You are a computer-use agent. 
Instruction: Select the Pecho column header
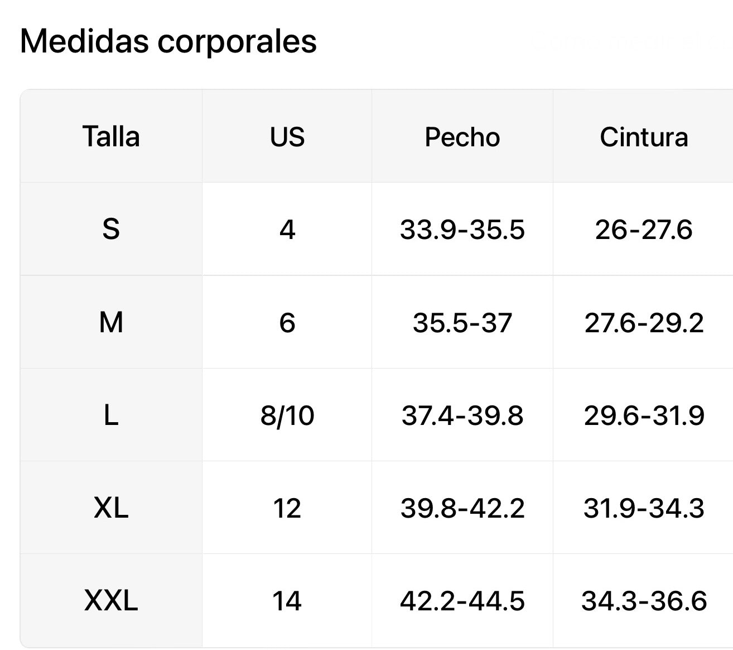point(462,137)
